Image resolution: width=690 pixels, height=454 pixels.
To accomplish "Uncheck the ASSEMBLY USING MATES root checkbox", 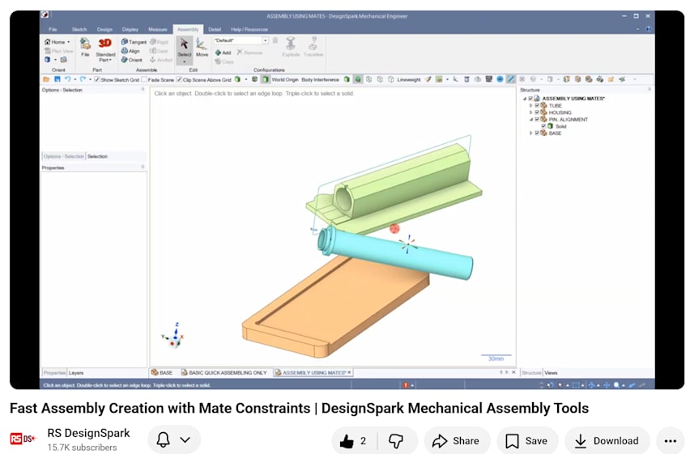I will tap(530, 99).
